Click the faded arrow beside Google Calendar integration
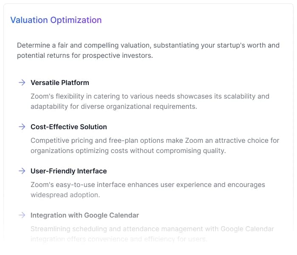The width and height of the screenshot is (297, 255). (x=22, y=215)
